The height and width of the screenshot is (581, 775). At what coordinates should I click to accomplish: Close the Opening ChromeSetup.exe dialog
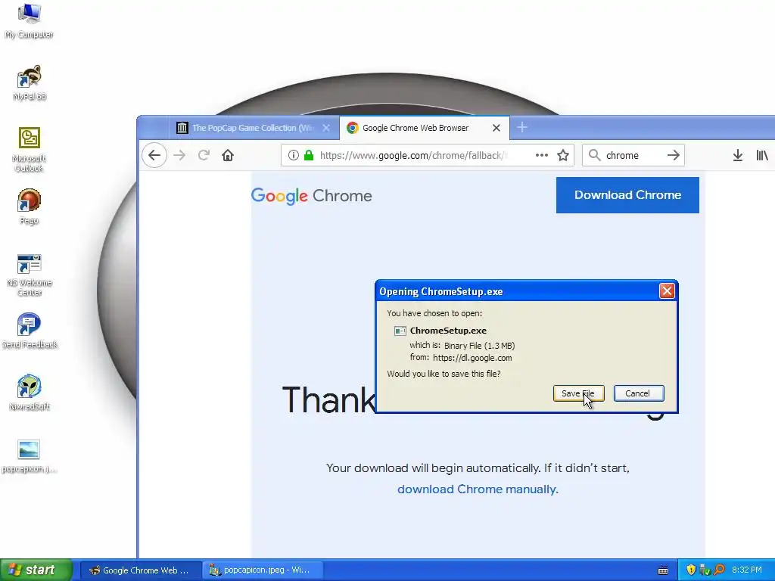point(667,291)
